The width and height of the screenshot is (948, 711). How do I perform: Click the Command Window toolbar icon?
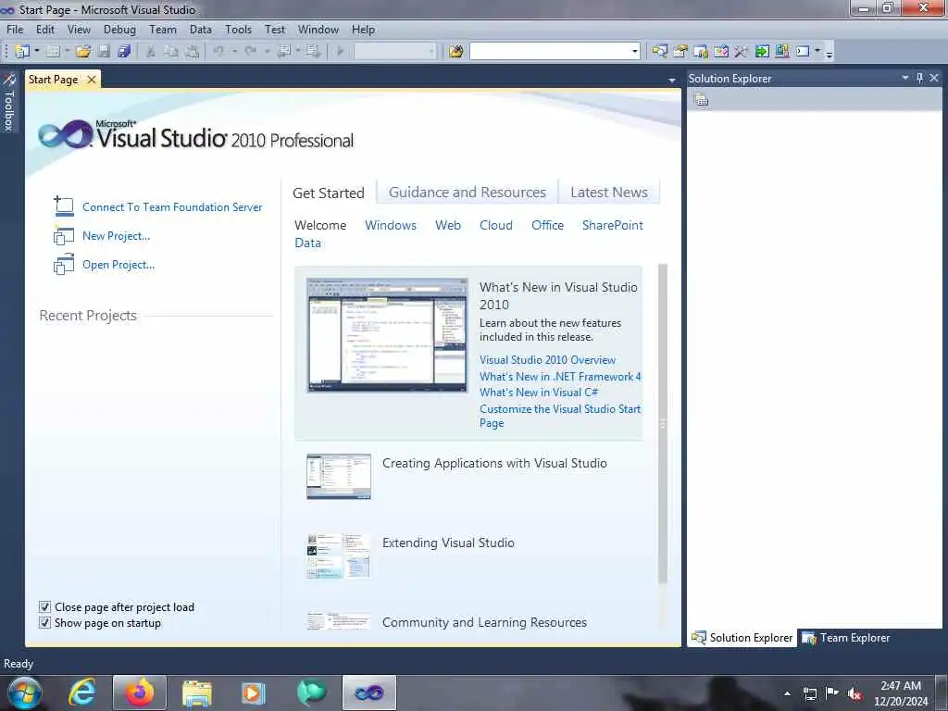[x=803, y=52]
